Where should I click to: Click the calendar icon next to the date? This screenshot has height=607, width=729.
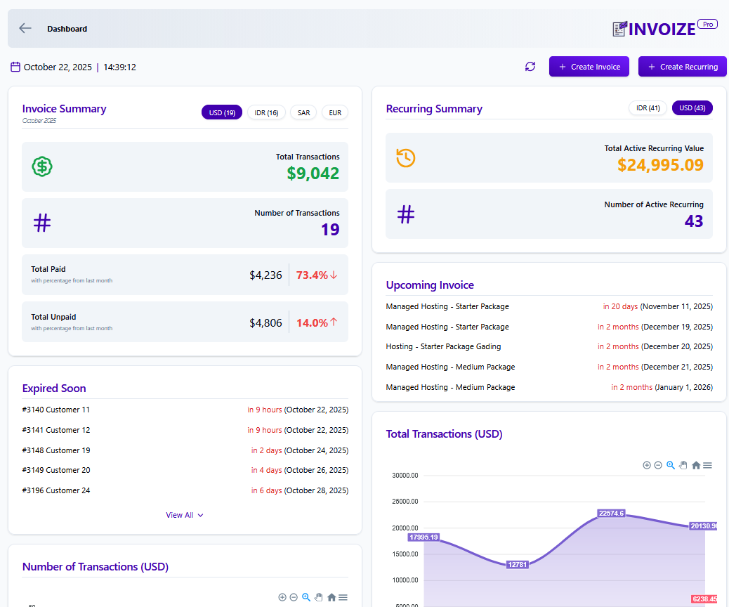pos(16,66)
